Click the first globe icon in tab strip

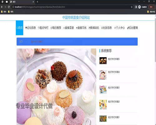2,2
